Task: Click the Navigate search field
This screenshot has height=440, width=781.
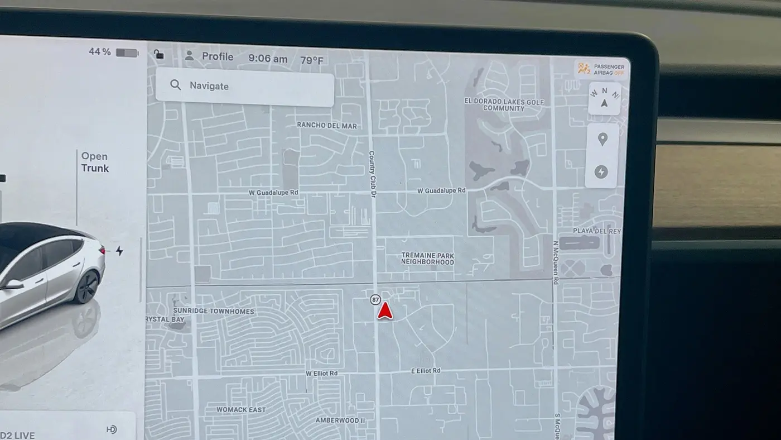Action: tap(245, 87)
